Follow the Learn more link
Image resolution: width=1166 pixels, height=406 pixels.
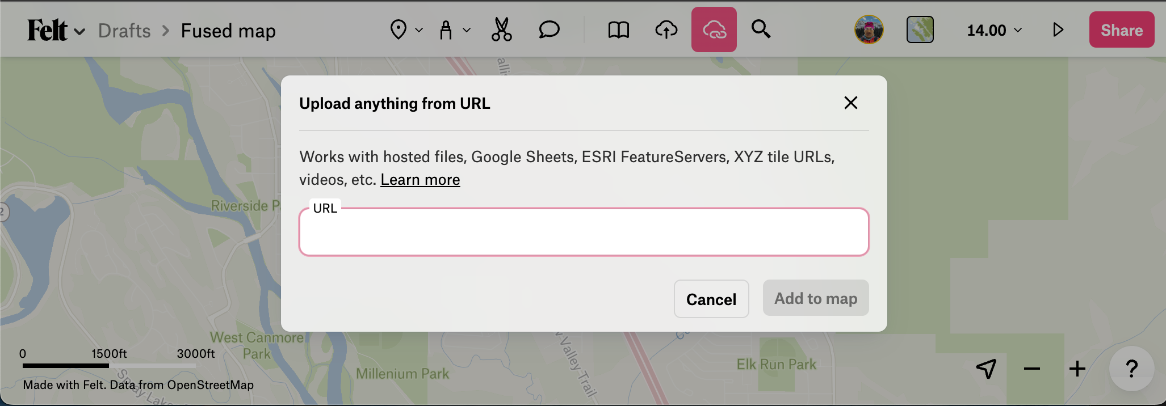tap(420, 180)
